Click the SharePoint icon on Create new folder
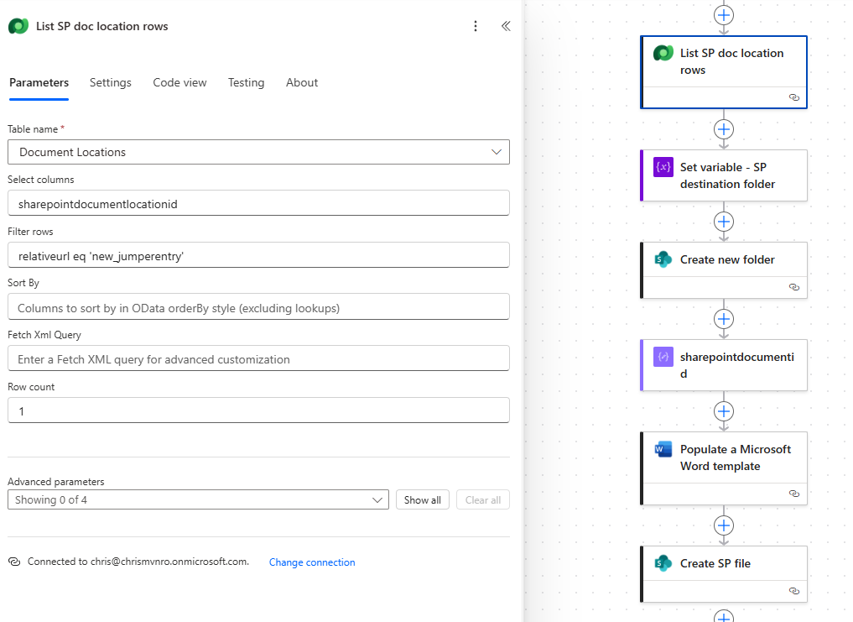The height and width of the screenshot is (622, 853). (x=663, y=259)
